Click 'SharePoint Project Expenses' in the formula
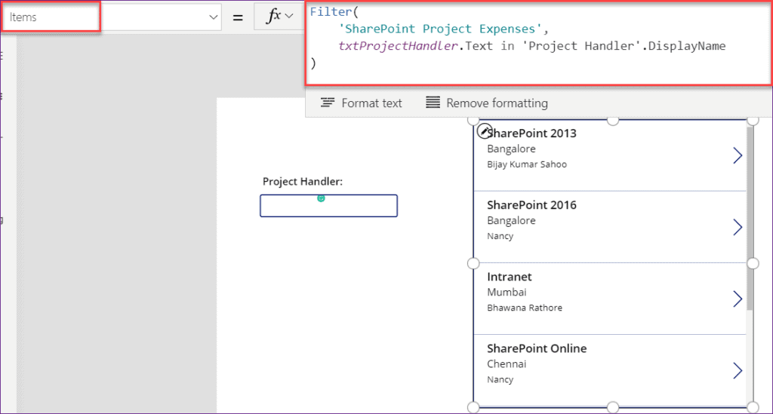The image size is (773, 414). tap(440, 29)
